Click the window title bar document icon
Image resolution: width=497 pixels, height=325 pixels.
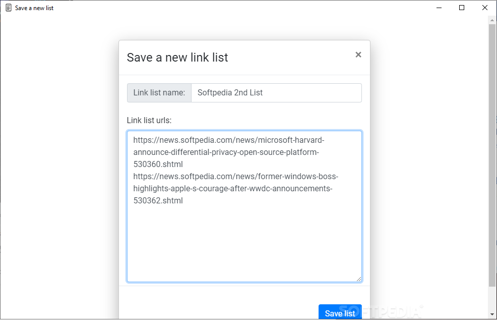click(x=9, y=8)
